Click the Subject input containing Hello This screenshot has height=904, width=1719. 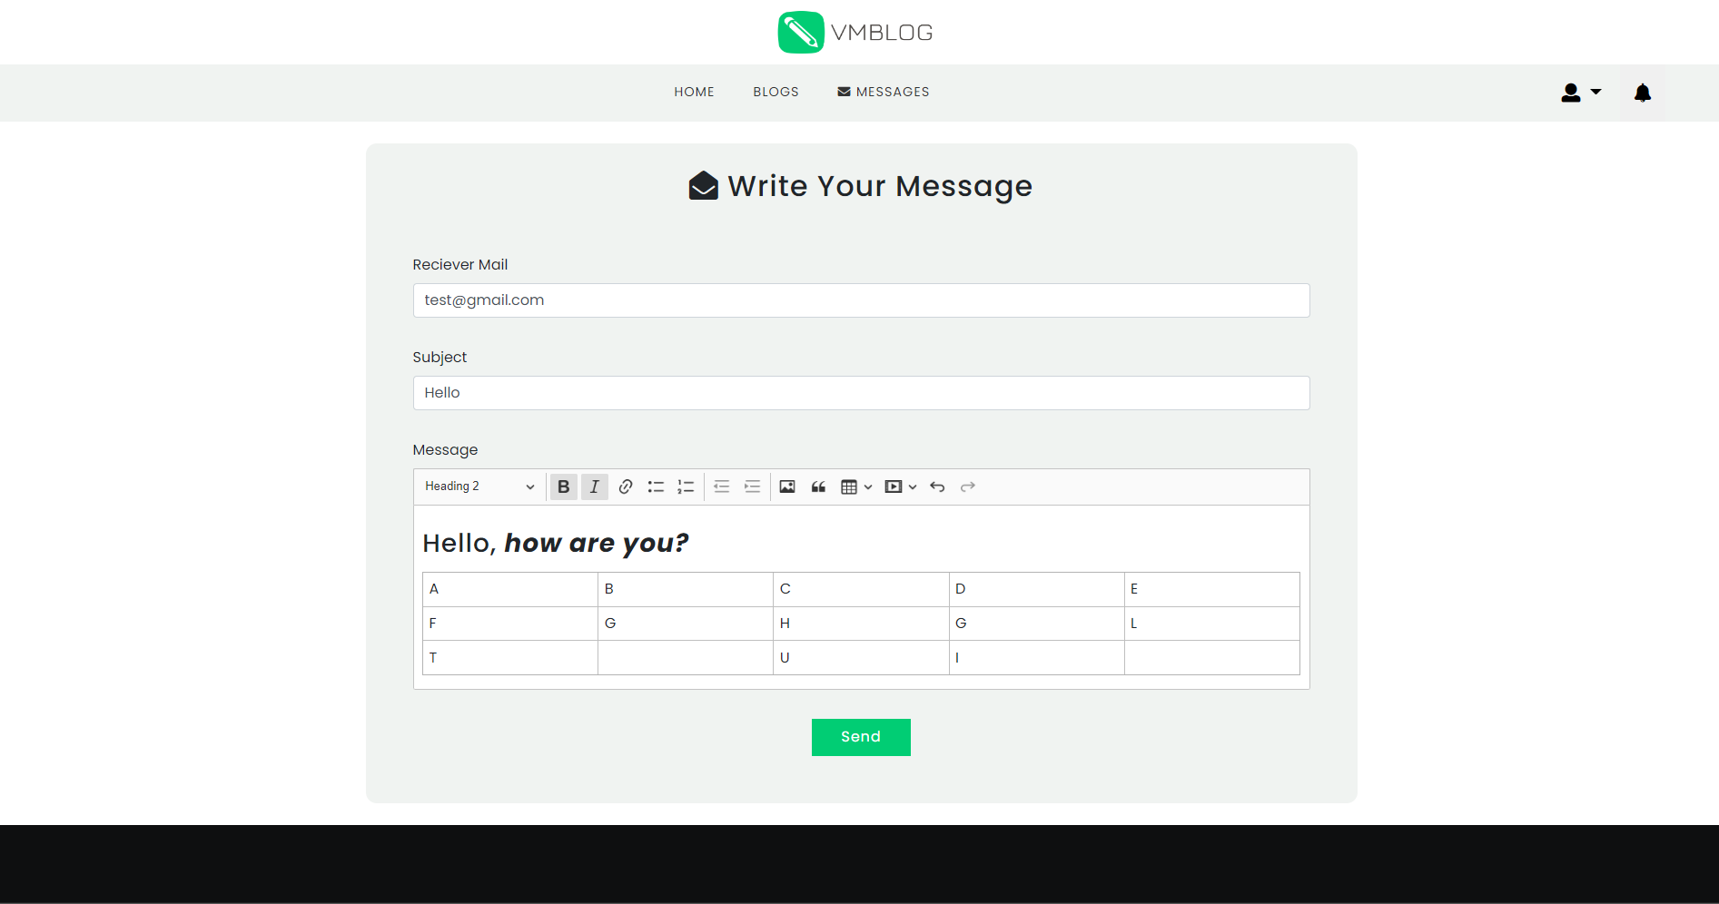[x=860, y=392]
